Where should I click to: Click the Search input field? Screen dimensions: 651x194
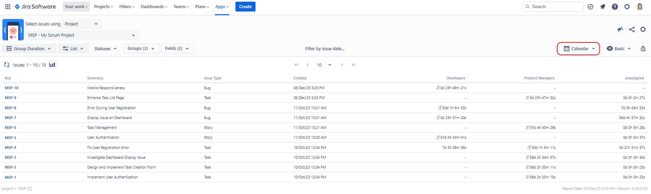tap(554, 6)
